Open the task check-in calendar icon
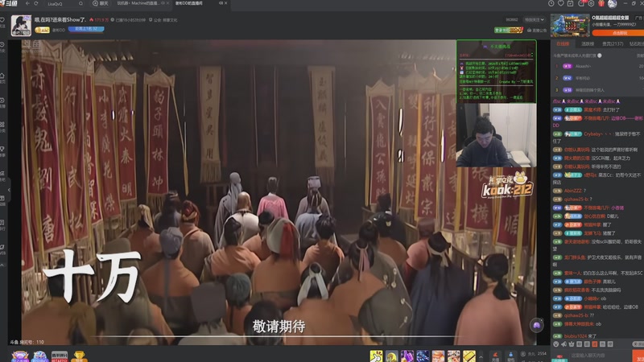This screenshot has height=362, width=644. tap(570, 3)
